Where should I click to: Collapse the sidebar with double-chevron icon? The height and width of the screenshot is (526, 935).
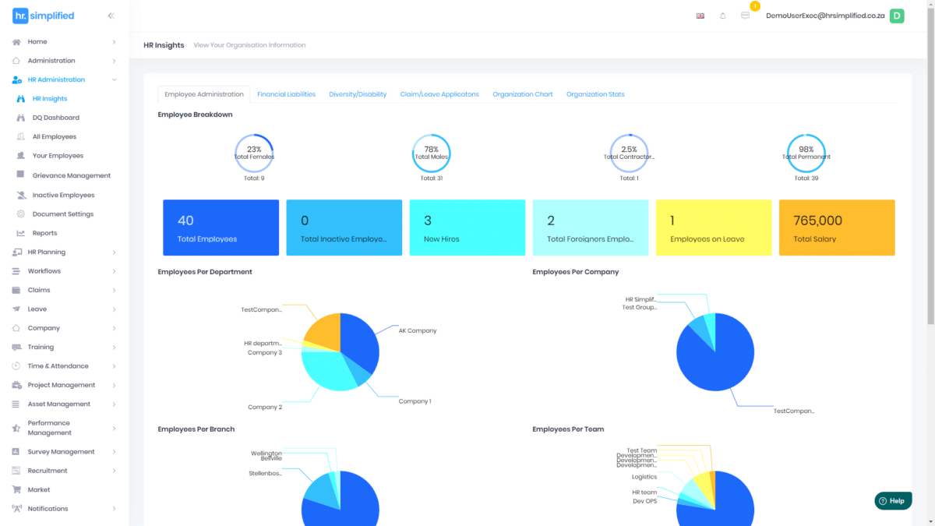pyautogui.click(x=111, y=16)
